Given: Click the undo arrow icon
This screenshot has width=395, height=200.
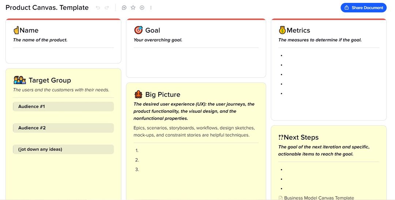Looking at the screenshot, I should coord(98,8).
